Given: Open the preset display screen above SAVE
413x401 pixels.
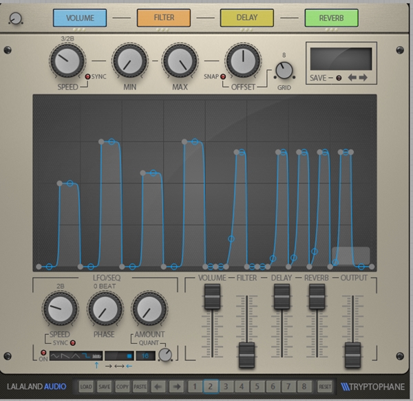Looking at the screenshot, I should click(x=341, y=58).
